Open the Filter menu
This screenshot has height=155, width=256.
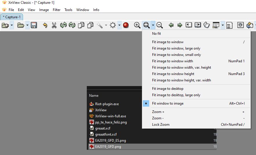57,10
